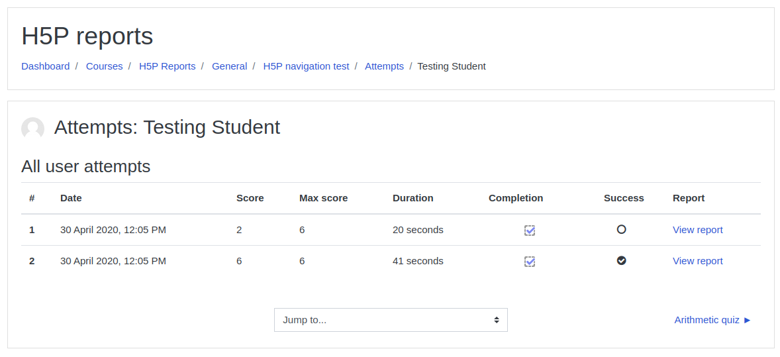The height and width of the screenshot is (357, 780).
Task: Open the H5P Reports breadcrumb link
Action: (x=167, y=66)
